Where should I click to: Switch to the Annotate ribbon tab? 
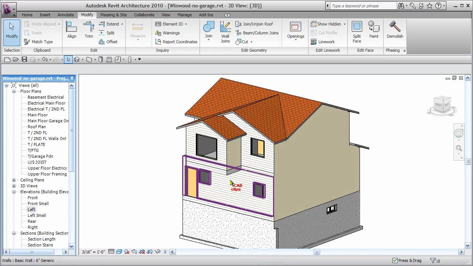66,15
